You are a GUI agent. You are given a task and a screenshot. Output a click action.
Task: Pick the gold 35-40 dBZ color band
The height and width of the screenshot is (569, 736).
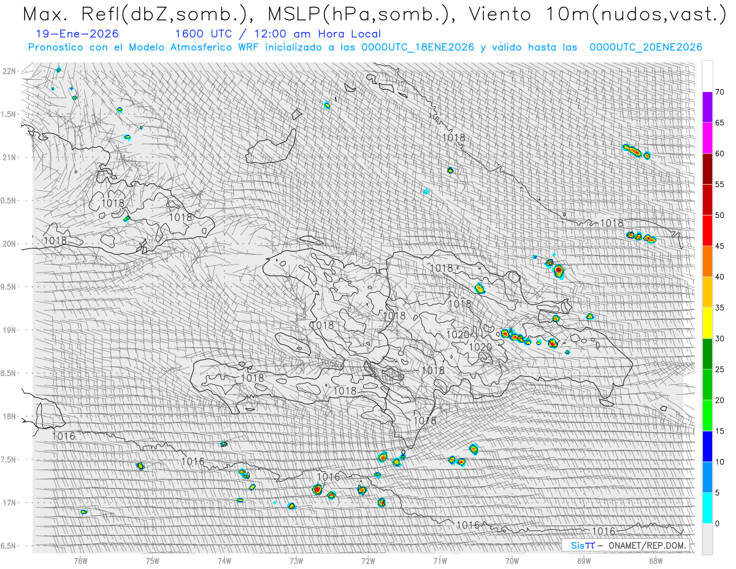[707, 292]
